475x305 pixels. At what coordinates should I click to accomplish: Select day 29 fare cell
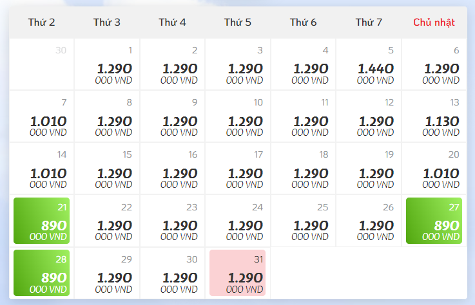[x=107, y=273]
